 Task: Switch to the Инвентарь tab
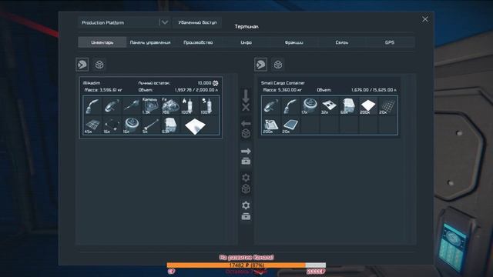tap(102, 42)
